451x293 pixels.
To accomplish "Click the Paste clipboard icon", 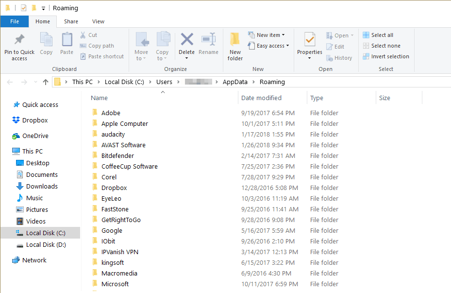I will click(x=67, y=39).
